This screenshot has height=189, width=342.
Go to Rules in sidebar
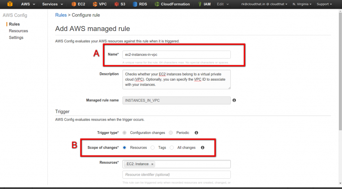(x=14, y=24)
